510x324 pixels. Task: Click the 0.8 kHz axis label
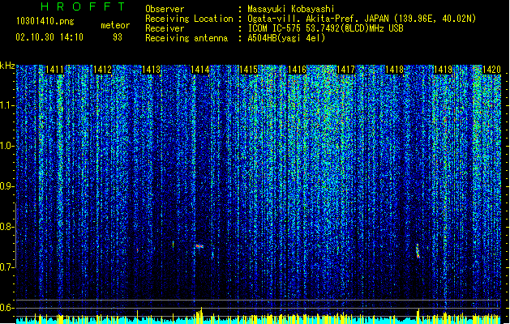click(6, 227)
